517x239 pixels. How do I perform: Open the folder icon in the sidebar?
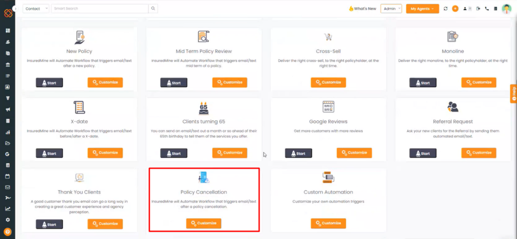pyautogui.click(x=8, y=144)
